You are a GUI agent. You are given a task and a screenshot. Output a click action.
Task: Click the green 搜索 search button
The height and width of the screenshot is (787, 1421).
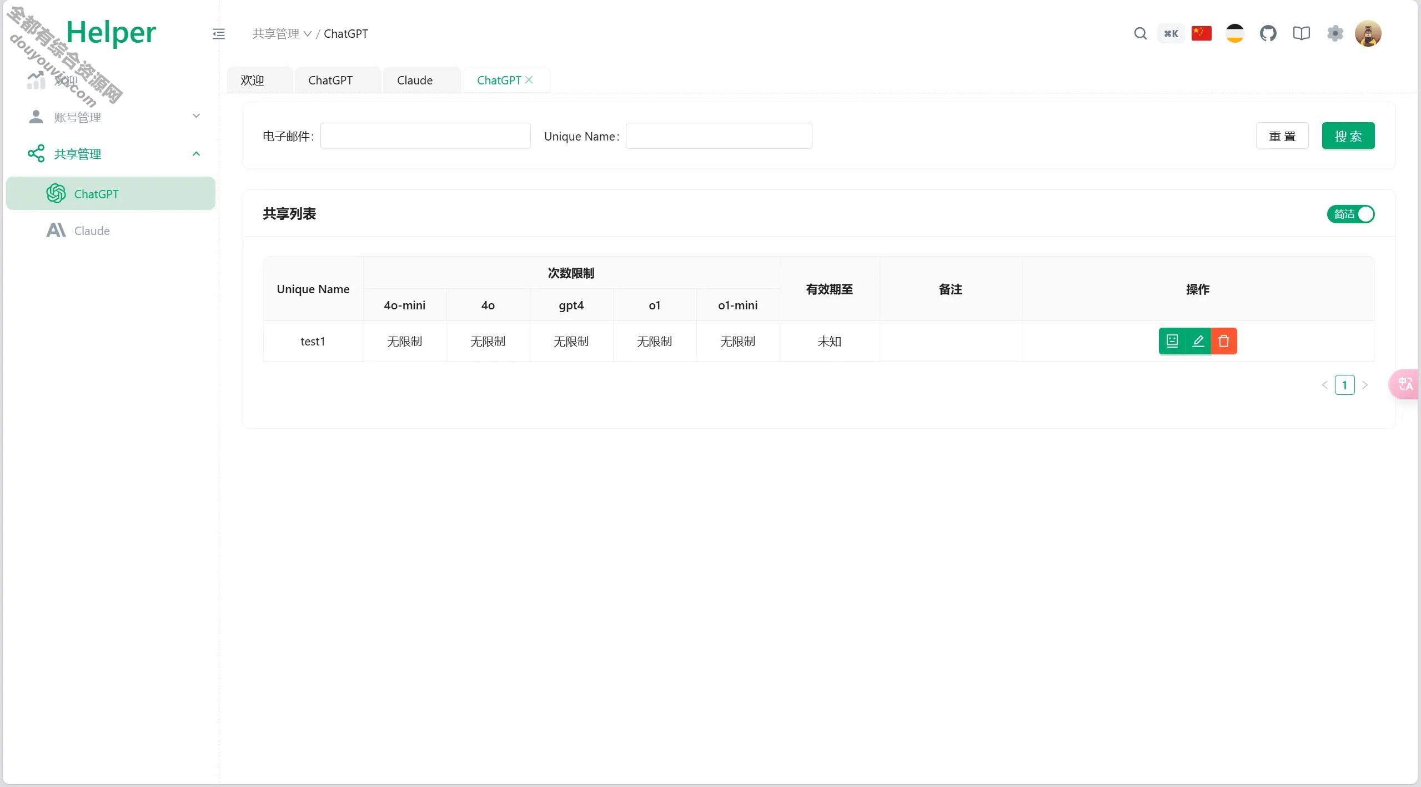point(1348,136)
